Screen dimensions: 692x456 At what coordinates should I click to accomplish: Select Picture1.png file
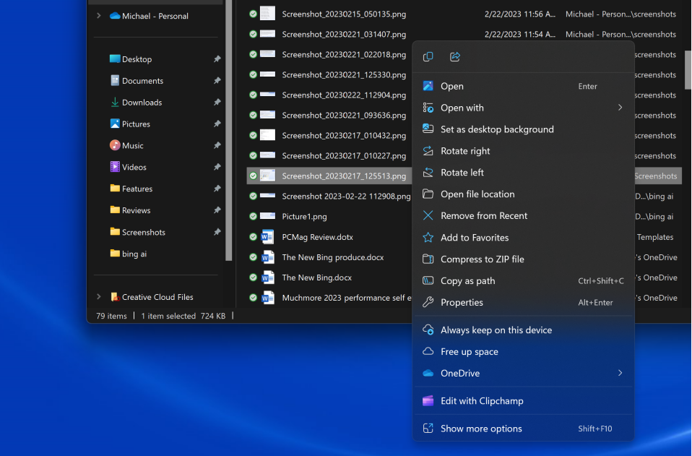[304, 216]
